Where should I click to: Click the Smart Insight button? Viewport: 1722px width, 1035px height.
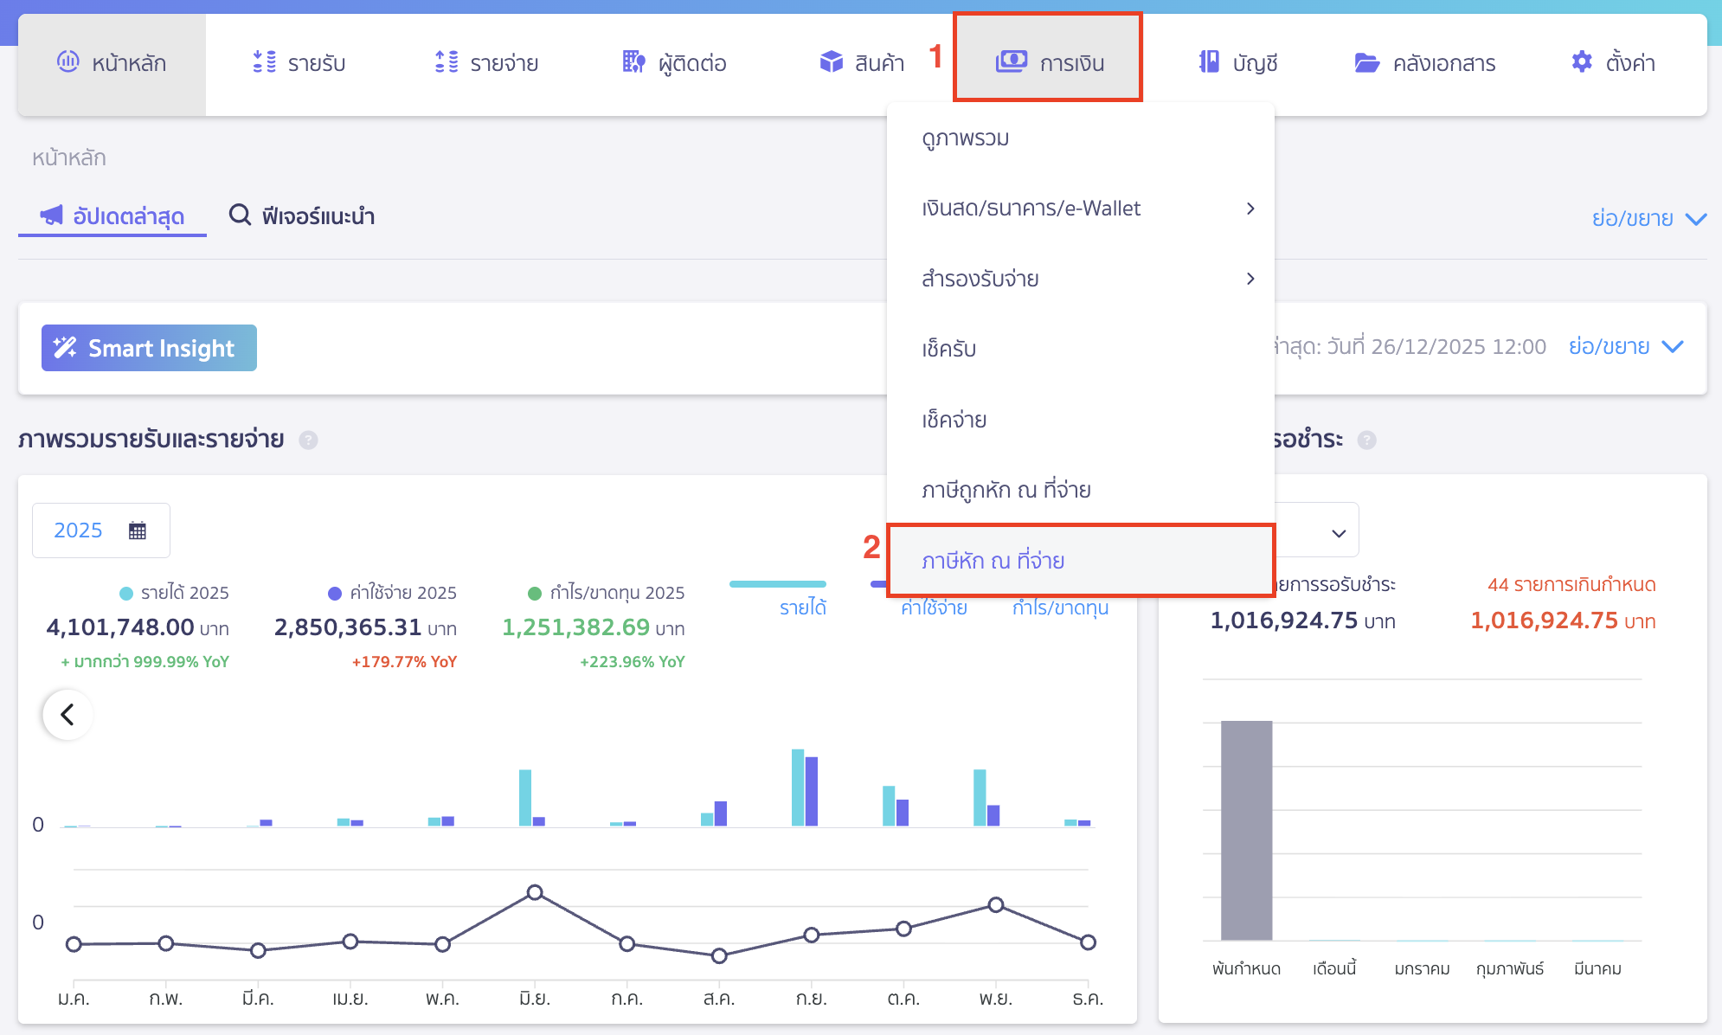coord(149,348)
